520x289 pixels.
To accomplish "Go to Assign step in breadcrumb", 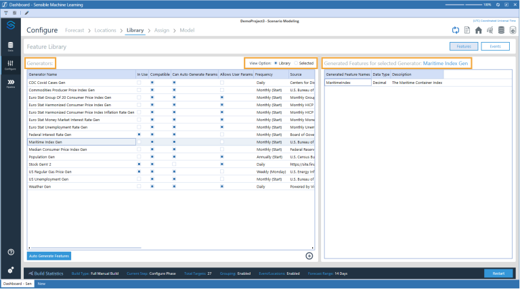I will pyautogui.click(x=162, y=30).
